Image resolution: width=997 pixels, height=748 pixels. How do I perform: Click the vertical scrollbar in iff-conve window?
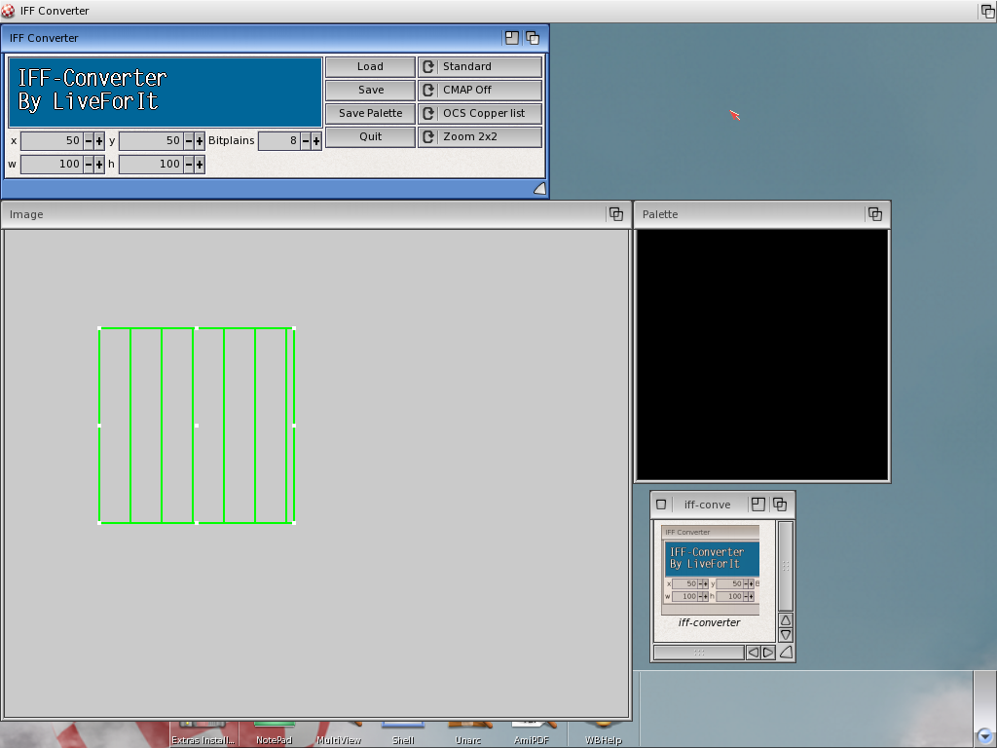point(786,565)
